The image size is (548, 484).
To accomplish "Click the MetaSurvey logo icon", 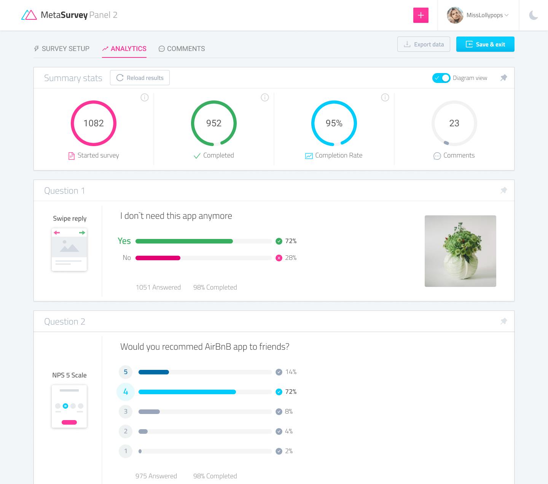I will (x=29, y=15).
